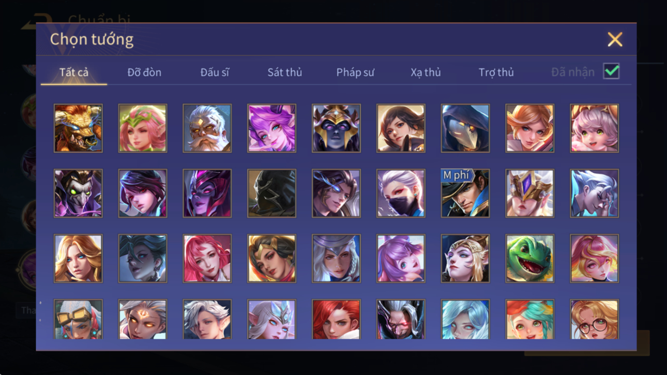Filter heroes by Pháp sư tab

pos(355,72)
